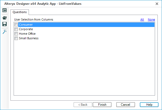
Task: Click the disabled Back button
Action: [83, 105]
